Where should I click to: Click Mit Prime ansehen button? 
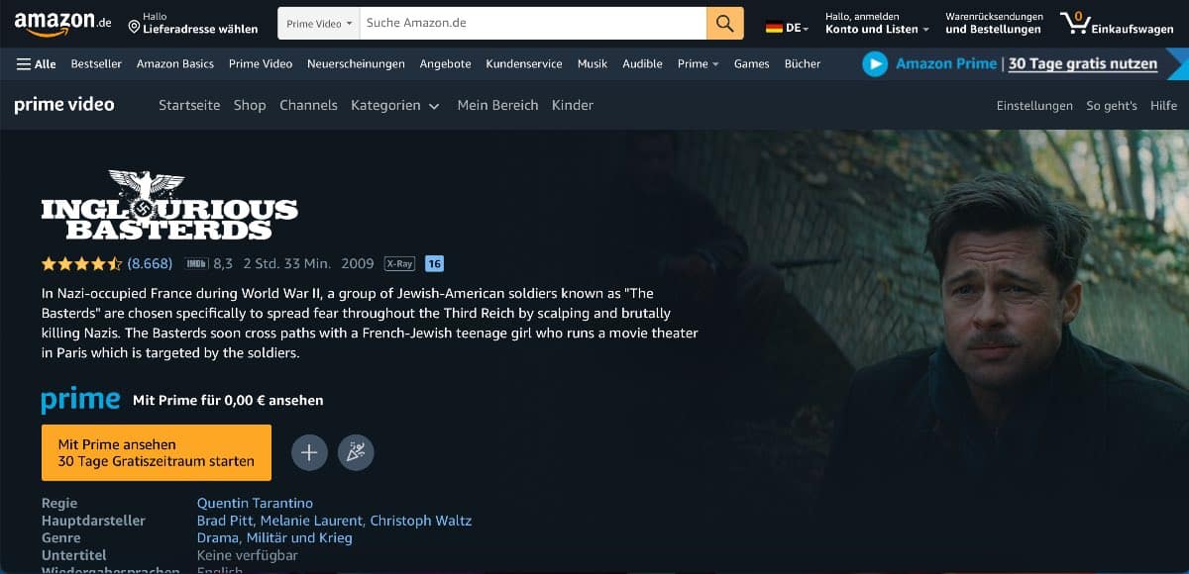pyautogui.click(x=157, y=452)
